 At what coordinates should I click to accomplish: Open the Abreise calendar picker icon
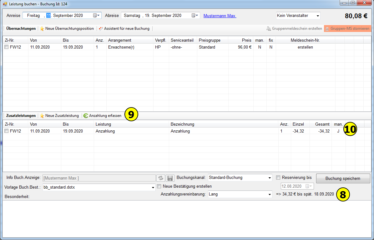(195, 15)
